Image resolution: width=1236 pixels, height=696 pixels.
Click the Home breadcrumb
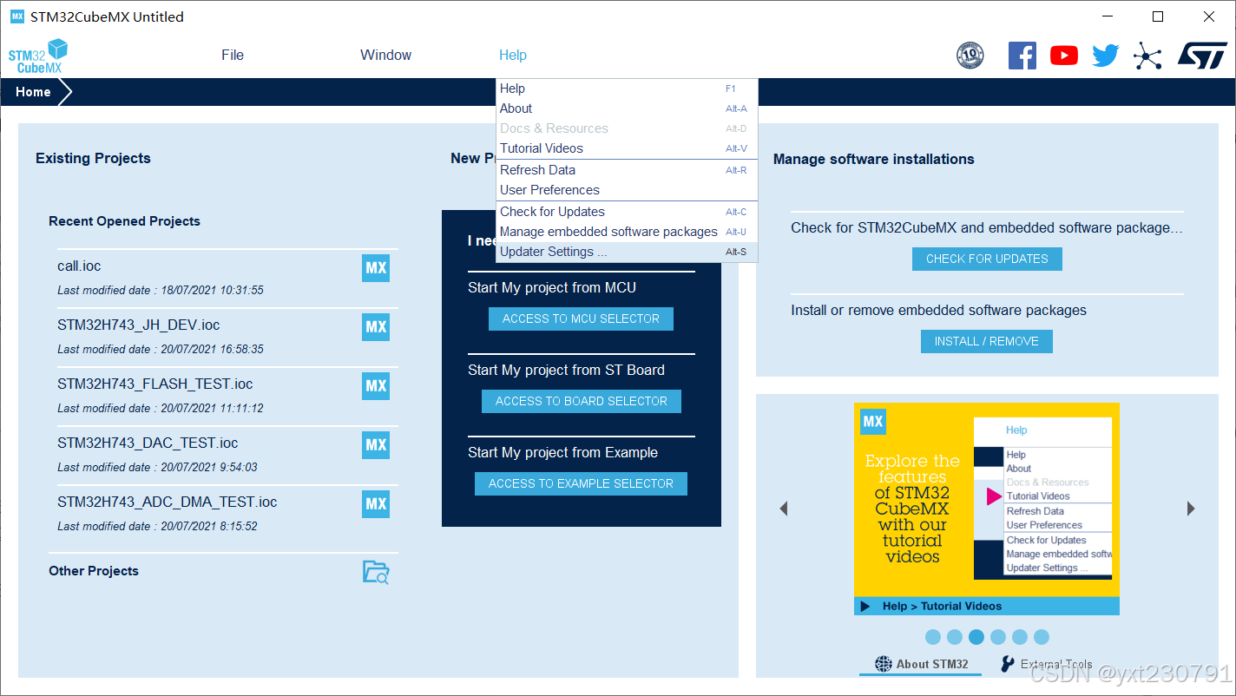tap(33, 92)
